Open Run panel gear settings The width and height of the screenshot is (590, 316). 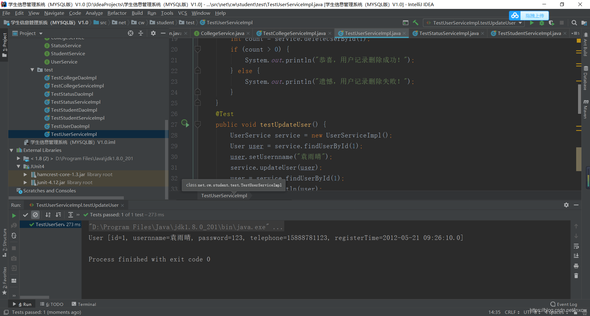(566, 205)
